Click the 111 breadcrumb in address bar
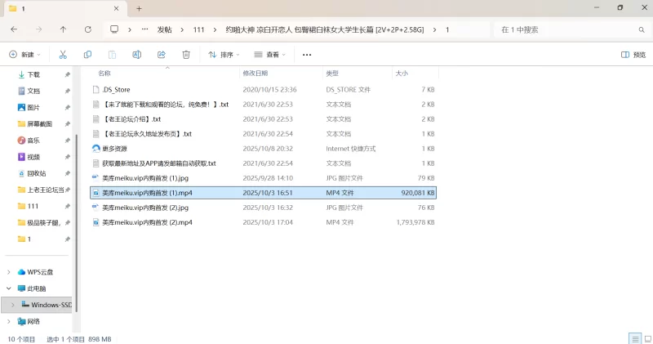653x344 pixels. pyautogui.click(x=199, y=29)
